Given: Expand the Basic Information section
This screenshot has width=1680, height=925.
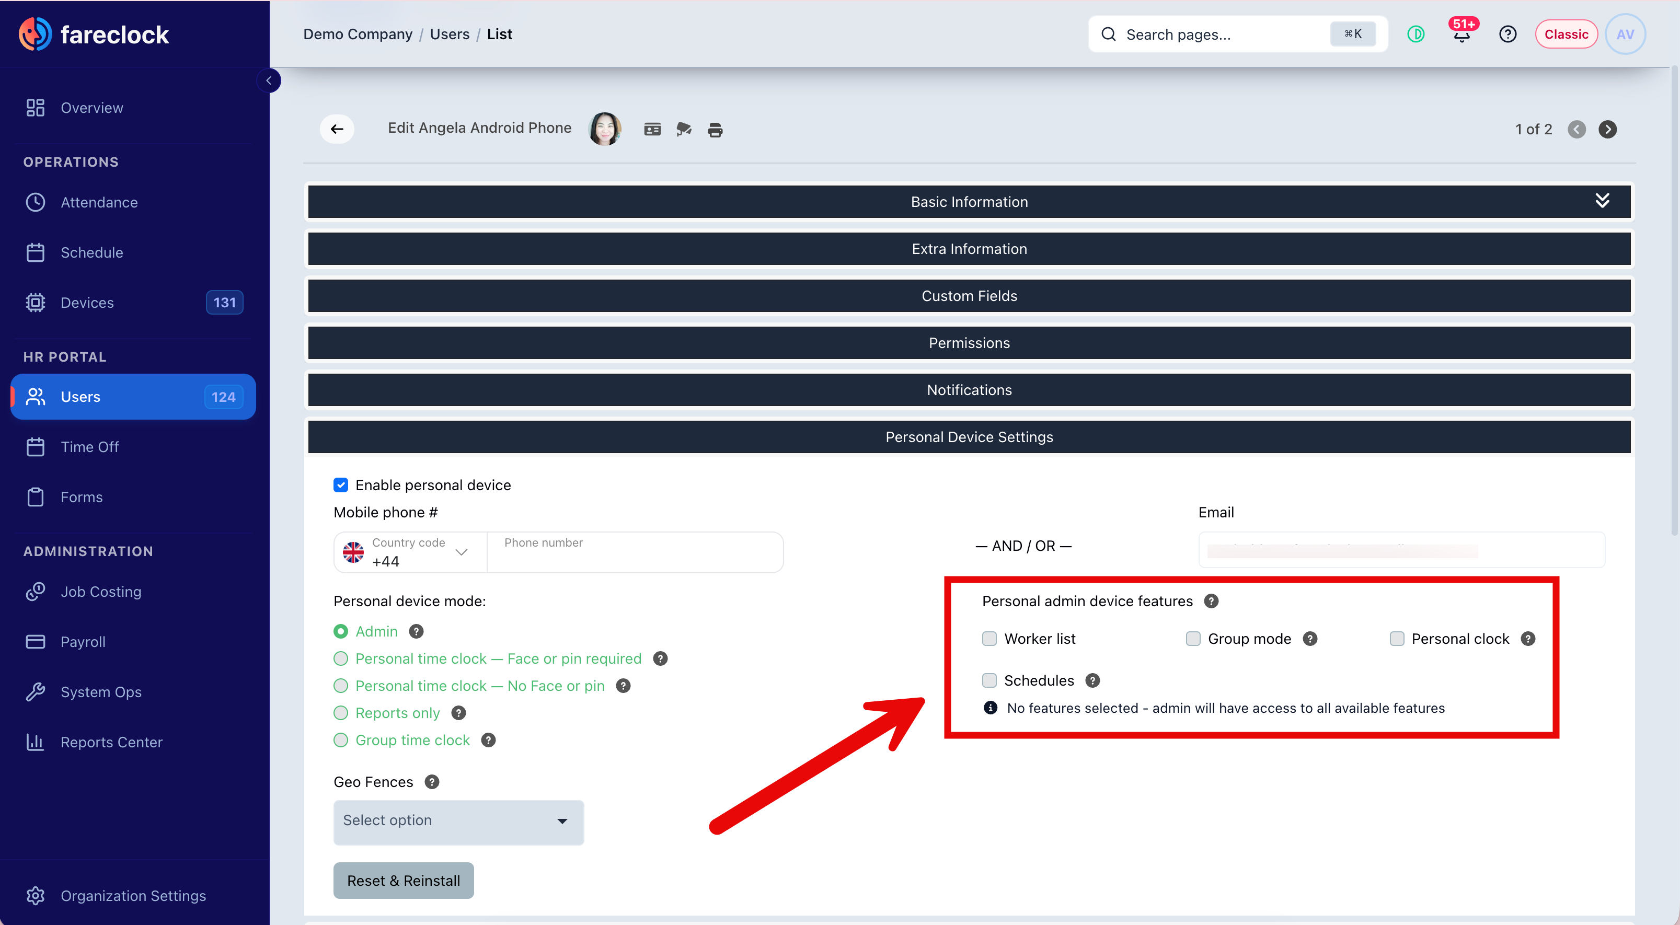Looking at the screenshot, I should pyautogui.click(x=969, y=201).
